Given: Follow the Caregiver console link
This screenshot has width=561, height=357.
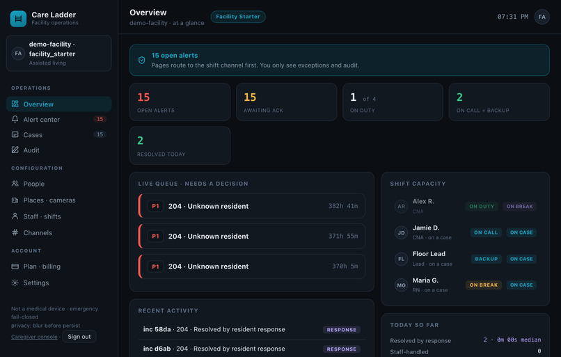Looking at the screenshot, I should pos(34,337).
